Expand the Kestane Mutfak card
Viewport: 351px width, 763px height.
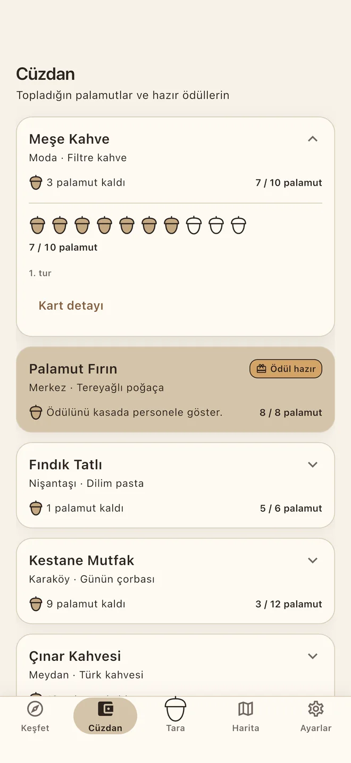[x=313, y=560]
